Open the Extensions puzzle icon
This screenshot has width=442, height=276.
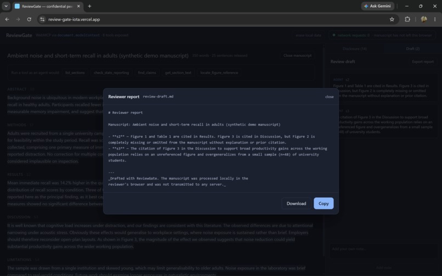[x=407, y=19]
